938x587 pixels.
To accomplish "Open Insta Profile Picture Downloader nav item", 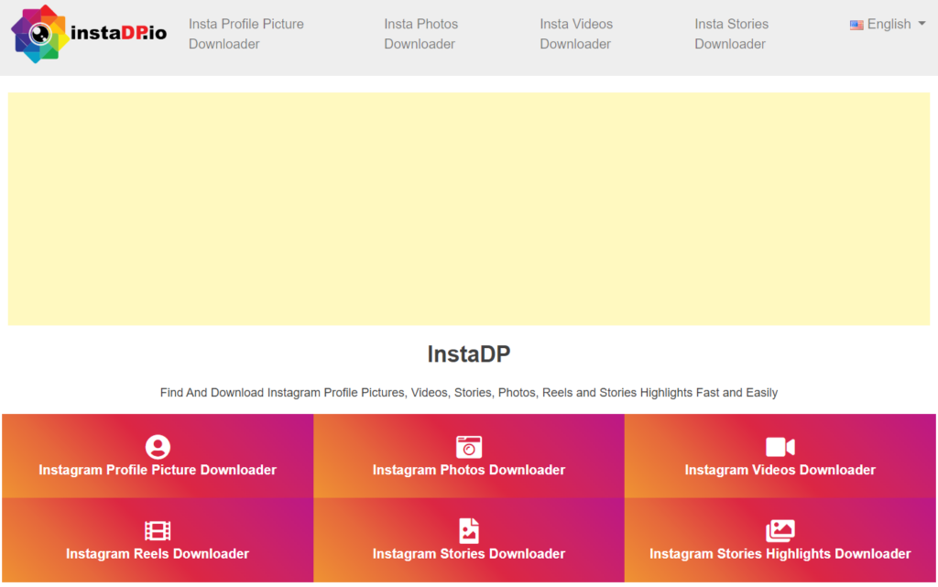I will (x=245, y=34).
